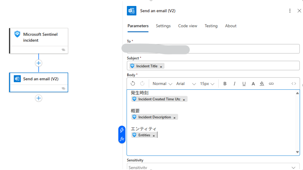Remove the Incident Title token from Subject
This screenshot has width=303, height=170.
pos(161,66)
